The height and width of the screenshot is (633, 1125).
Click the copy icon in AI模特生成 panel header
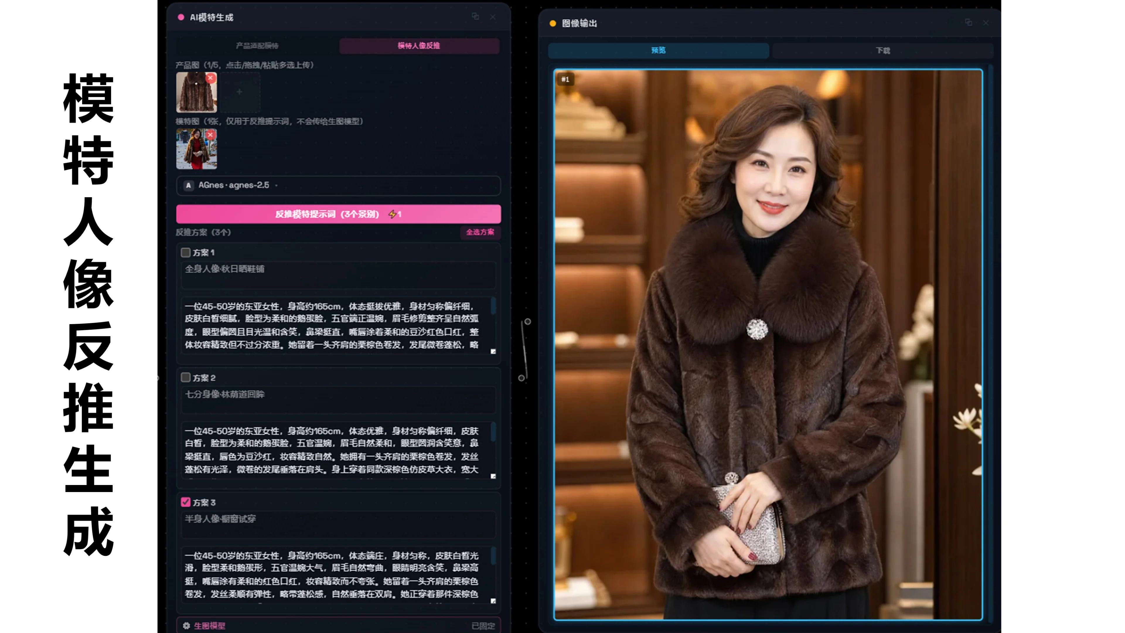click(x=475, y=17)
